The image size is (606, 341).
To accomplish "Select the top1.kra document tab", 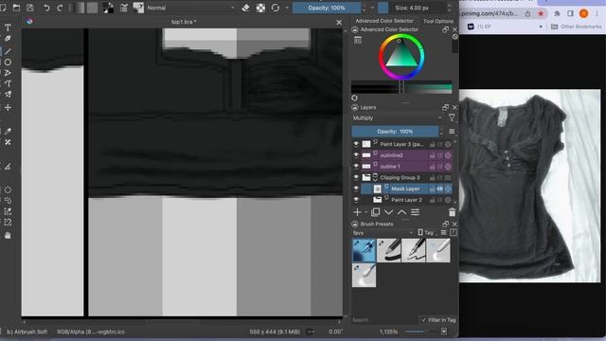I will point(184,22).
